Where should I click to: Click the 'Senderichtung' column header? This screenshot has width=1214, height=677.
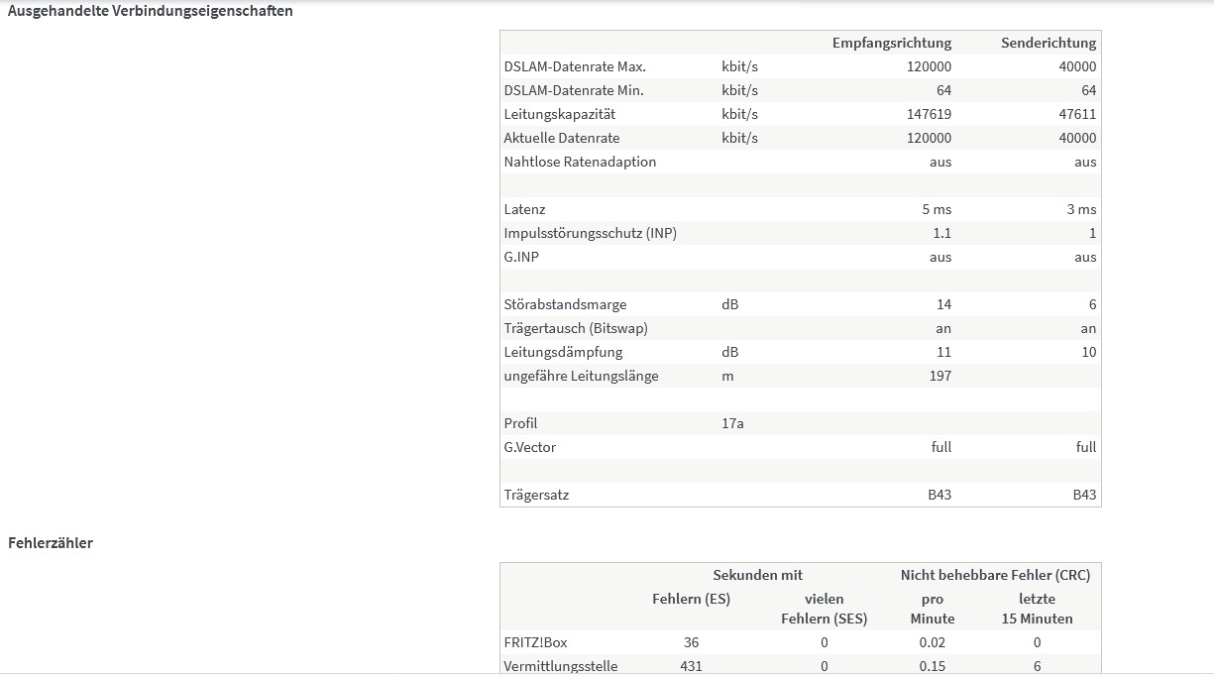(1048, 43)
